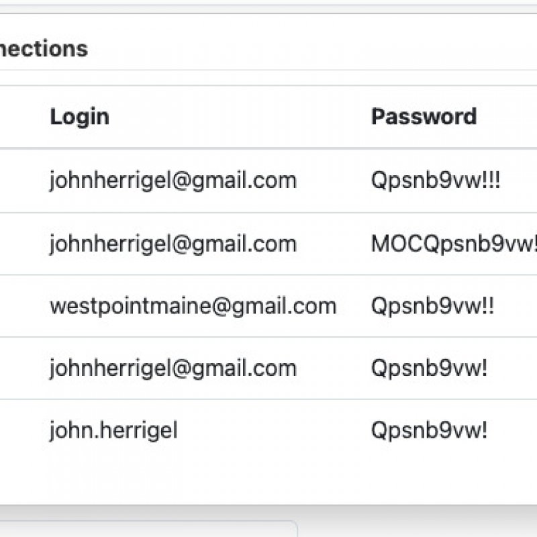Click the Connections panel title text
The height and width of the screenshot is (537, 537).
pos(43,49)
